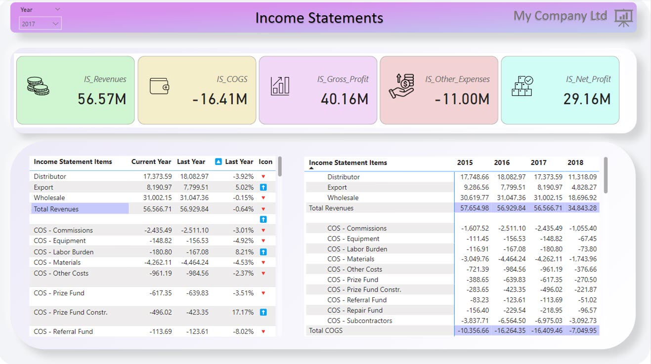Select the COS - Subcontractors row label
The width and height of the screenshot is (651, 364).
click(x=360, y=321)
